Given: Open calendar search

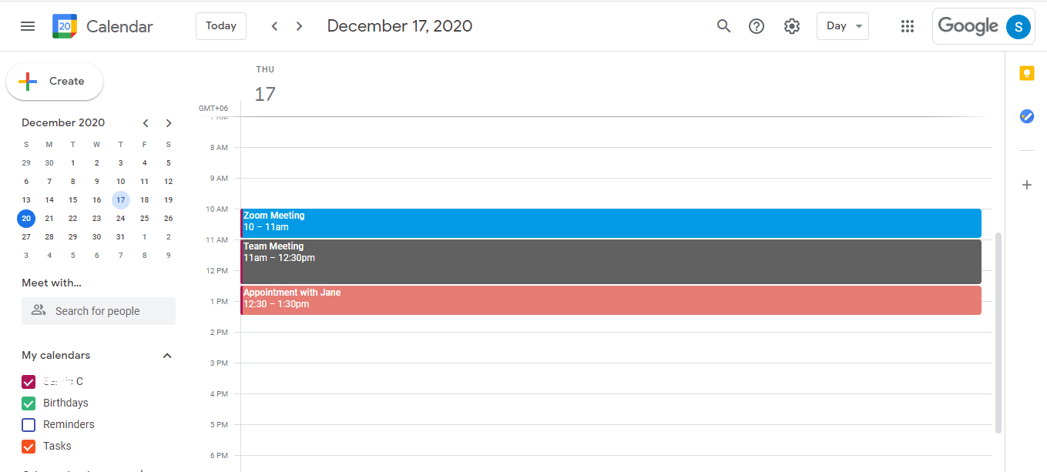Looking at the screenshot, I should coord(723,25).
